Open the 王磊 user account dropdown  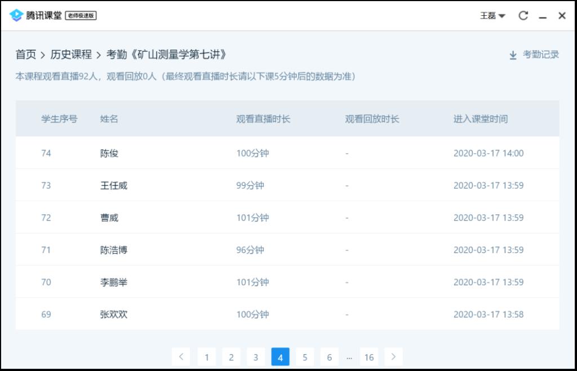492,16
